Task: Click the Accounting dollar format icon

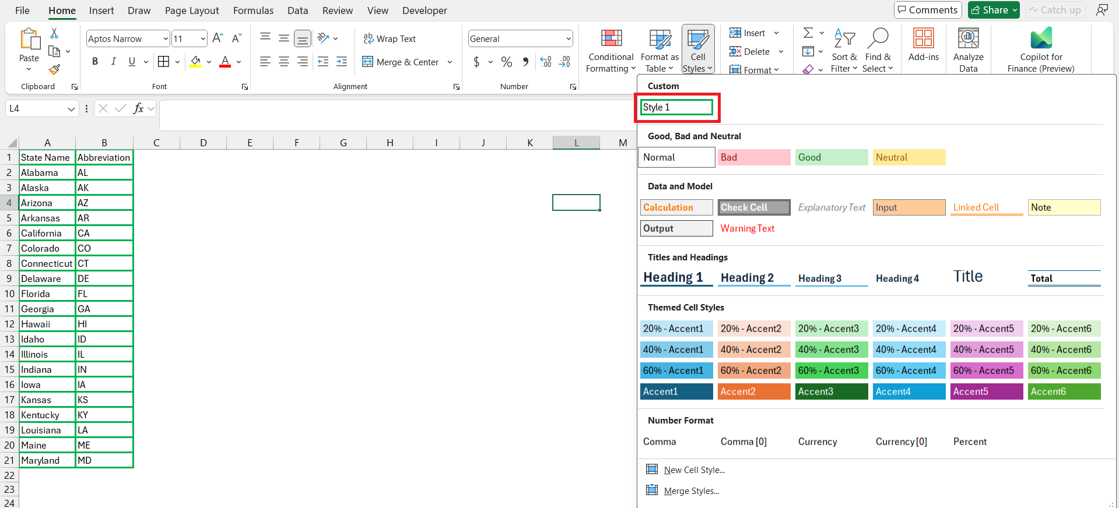Action: pyautogui.click(x=476, y=61)
